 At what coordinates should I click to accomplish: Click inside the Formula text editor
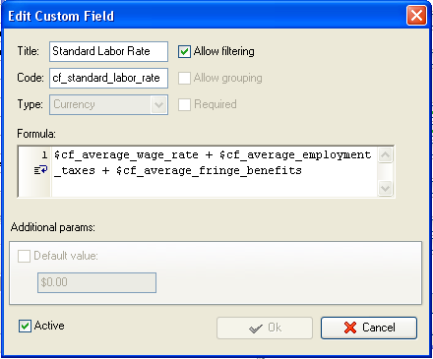pyautogui.click(x=214, y=171)
